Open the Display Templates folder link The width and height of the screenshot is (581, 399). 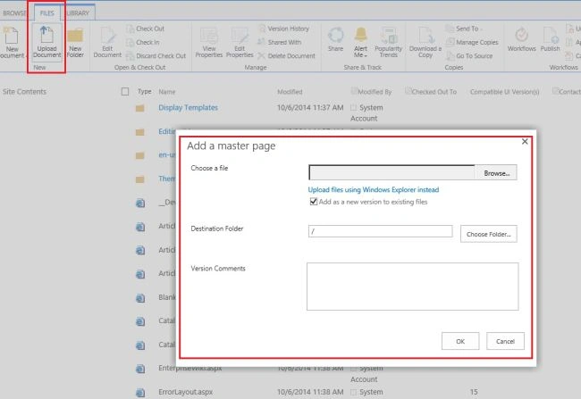pyautogui.click(x=189, y=108)
